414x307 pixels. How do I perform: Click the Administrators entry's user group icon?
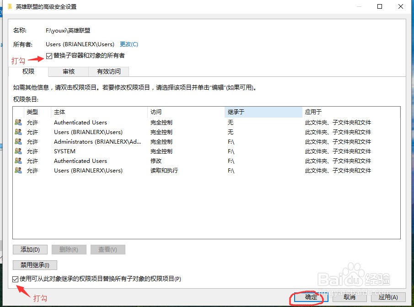(18, 142)
